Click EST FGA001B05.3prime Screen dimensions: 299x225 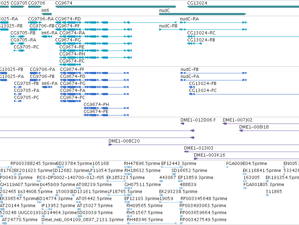coord(264,185)
